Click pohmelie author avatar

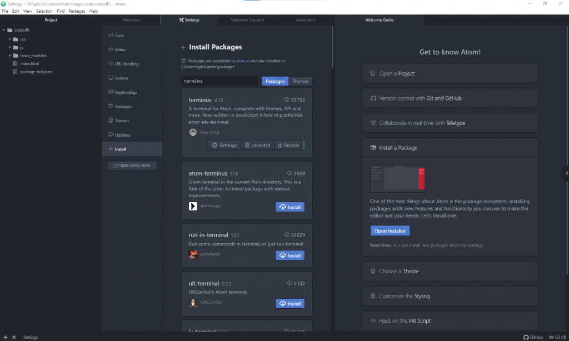point(193,254)
